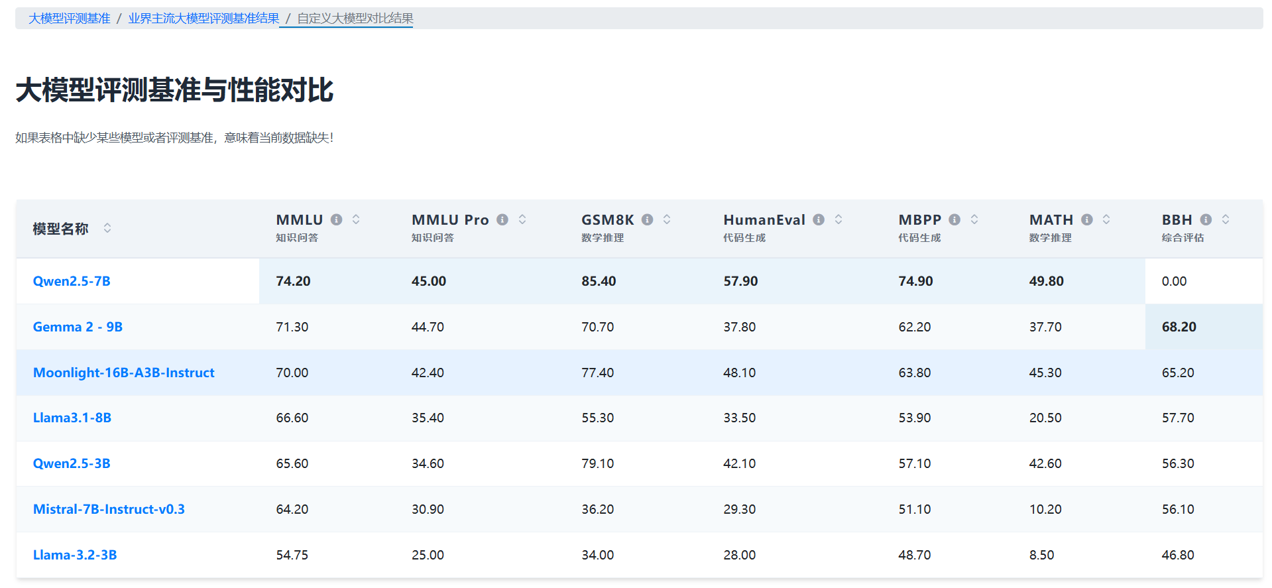Screen dimensions: 1272x588
Task: Open the Llama-3.2-3B model link
Action: [75, 555]
